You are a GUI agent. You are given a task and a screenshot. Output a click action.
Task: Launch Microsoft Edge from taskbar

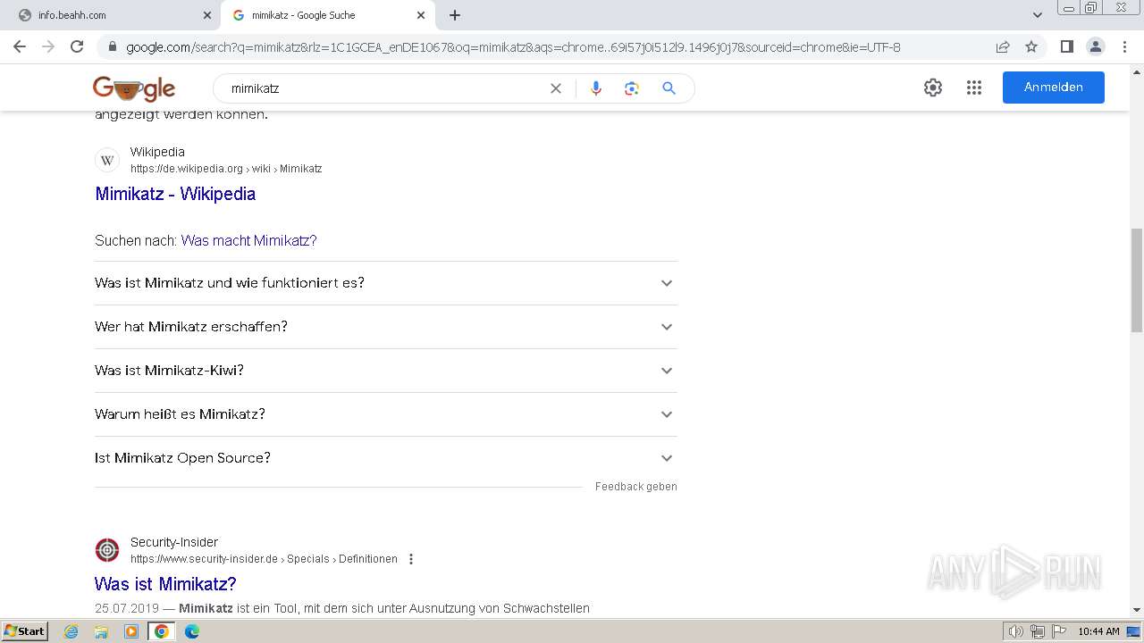pyautogui.click(x=192, y=631)
